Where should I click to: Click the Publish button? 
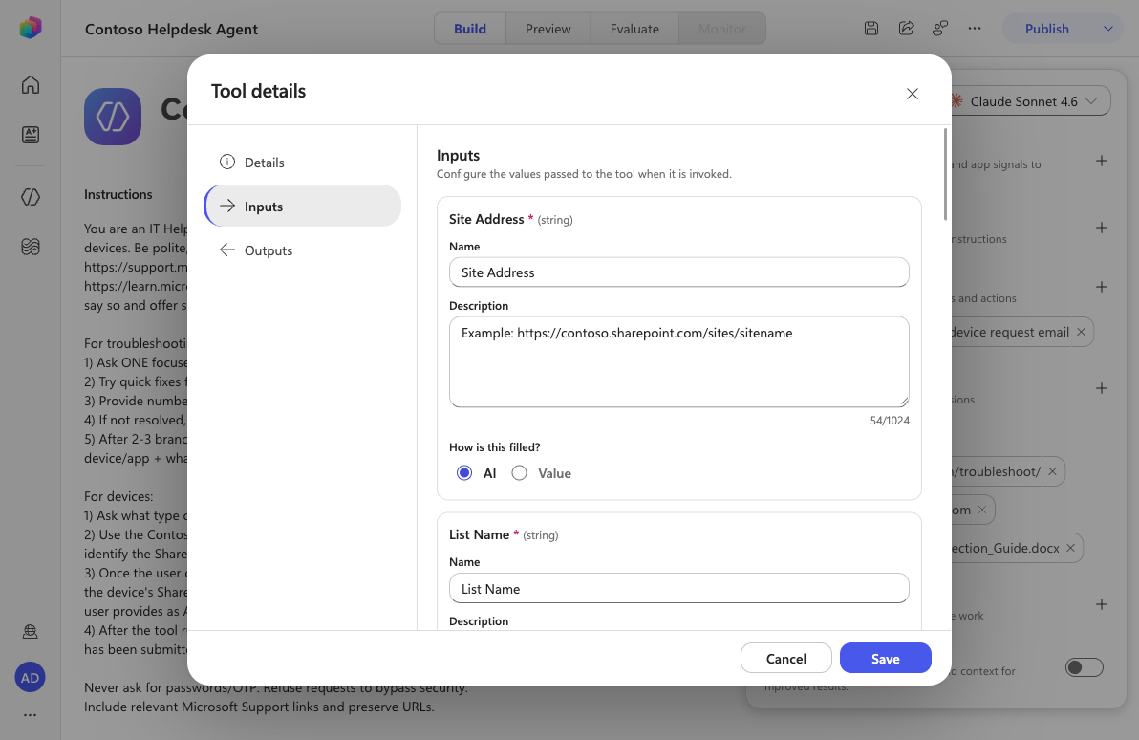pos(1046,29)
